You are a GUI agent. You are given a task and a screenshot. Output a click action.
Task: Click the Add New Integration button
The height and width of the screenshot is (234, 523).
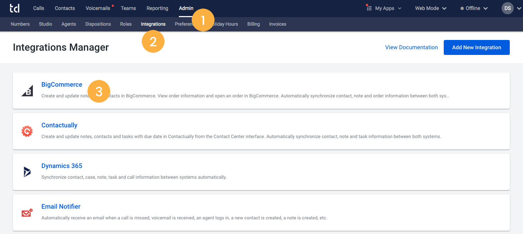477,47
